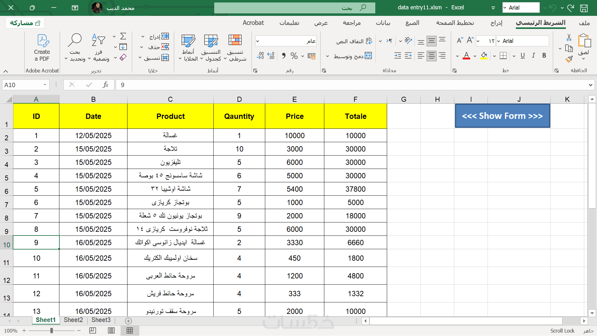Click the percent style icon
The width and height of the screenshot is (597, 336).
[294, 56]
